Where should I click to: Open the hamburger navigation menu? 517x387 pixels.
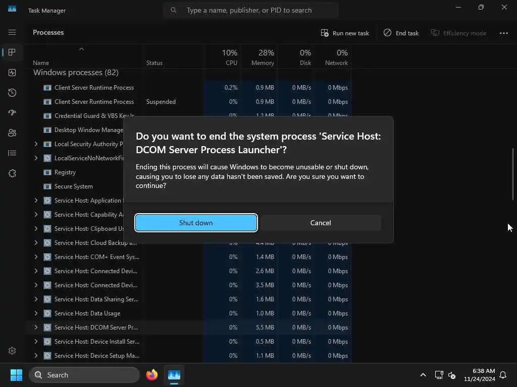[12, 32]
